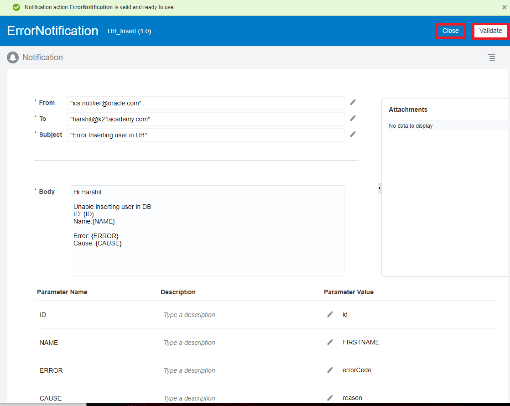Click the description field for ID parameter
This screenshot has height=406, width=510.
[189, 314]
